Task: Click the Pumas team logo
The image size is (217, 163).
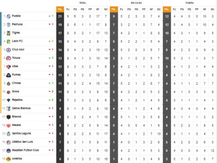Action: (8, 75)
